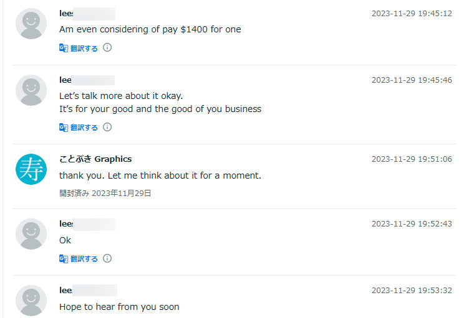This screenshot has width=464, height=318.
Task: Click the translate icon under the "Ok" message
Action: pos(63,259)
